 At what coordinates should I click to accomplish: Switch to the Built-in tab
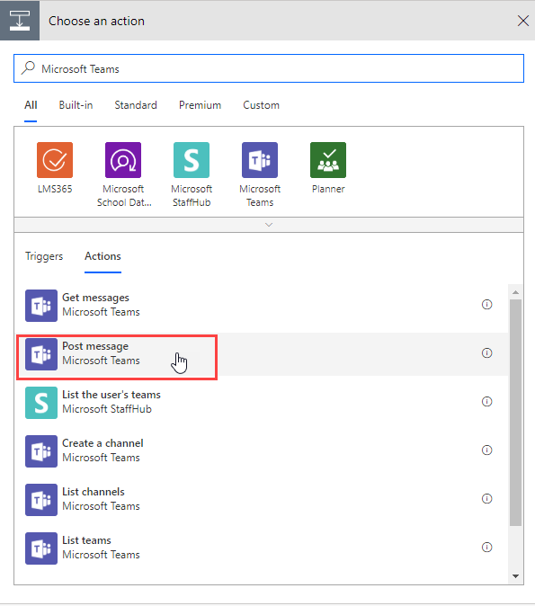pos(76,105)
